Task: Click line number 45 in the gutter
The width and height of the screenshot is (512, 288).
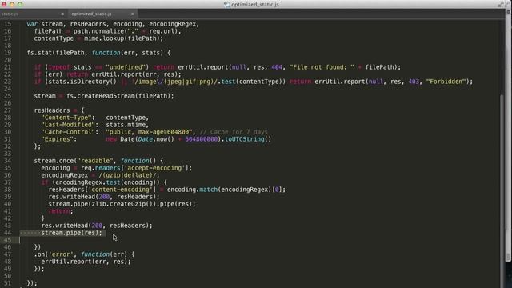Action: 7,240
